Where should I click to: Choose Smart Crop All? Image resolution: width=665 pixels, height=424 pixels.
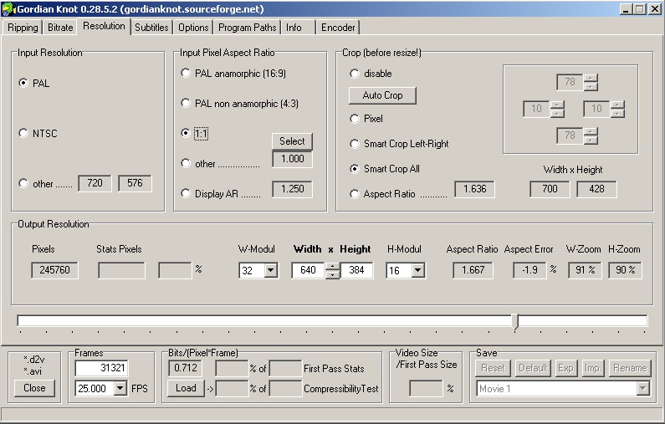coord(355,169)
